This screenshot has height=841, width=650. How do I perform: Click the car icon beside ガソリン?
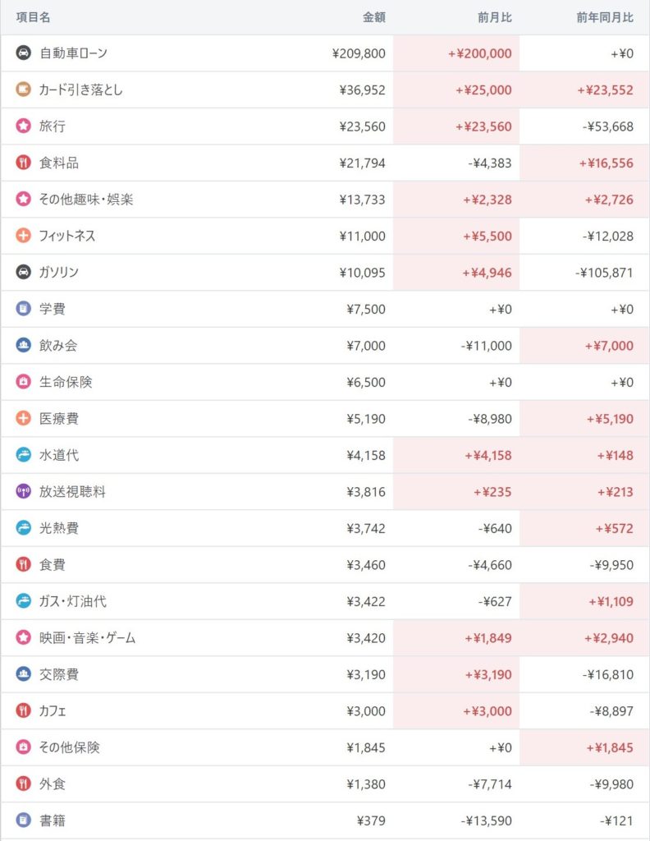coord(23,273)
